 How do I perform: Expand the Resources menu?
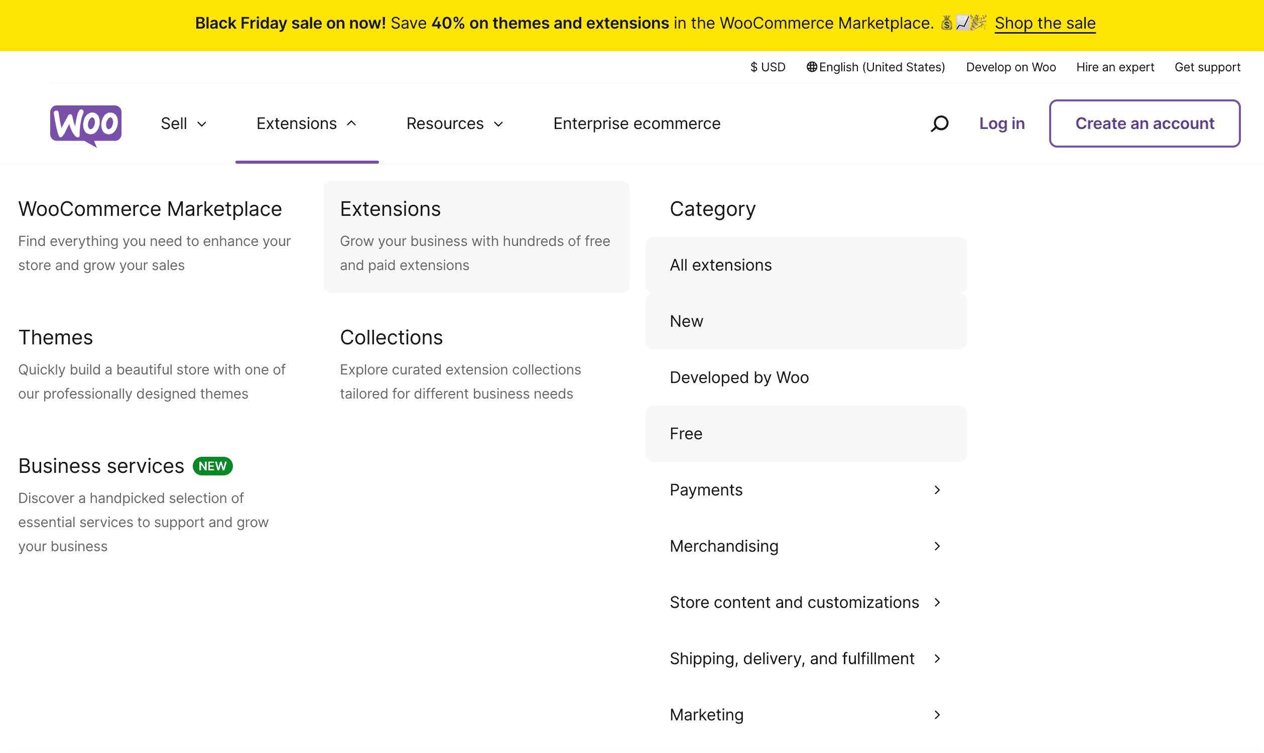click(x=455, y=123)
